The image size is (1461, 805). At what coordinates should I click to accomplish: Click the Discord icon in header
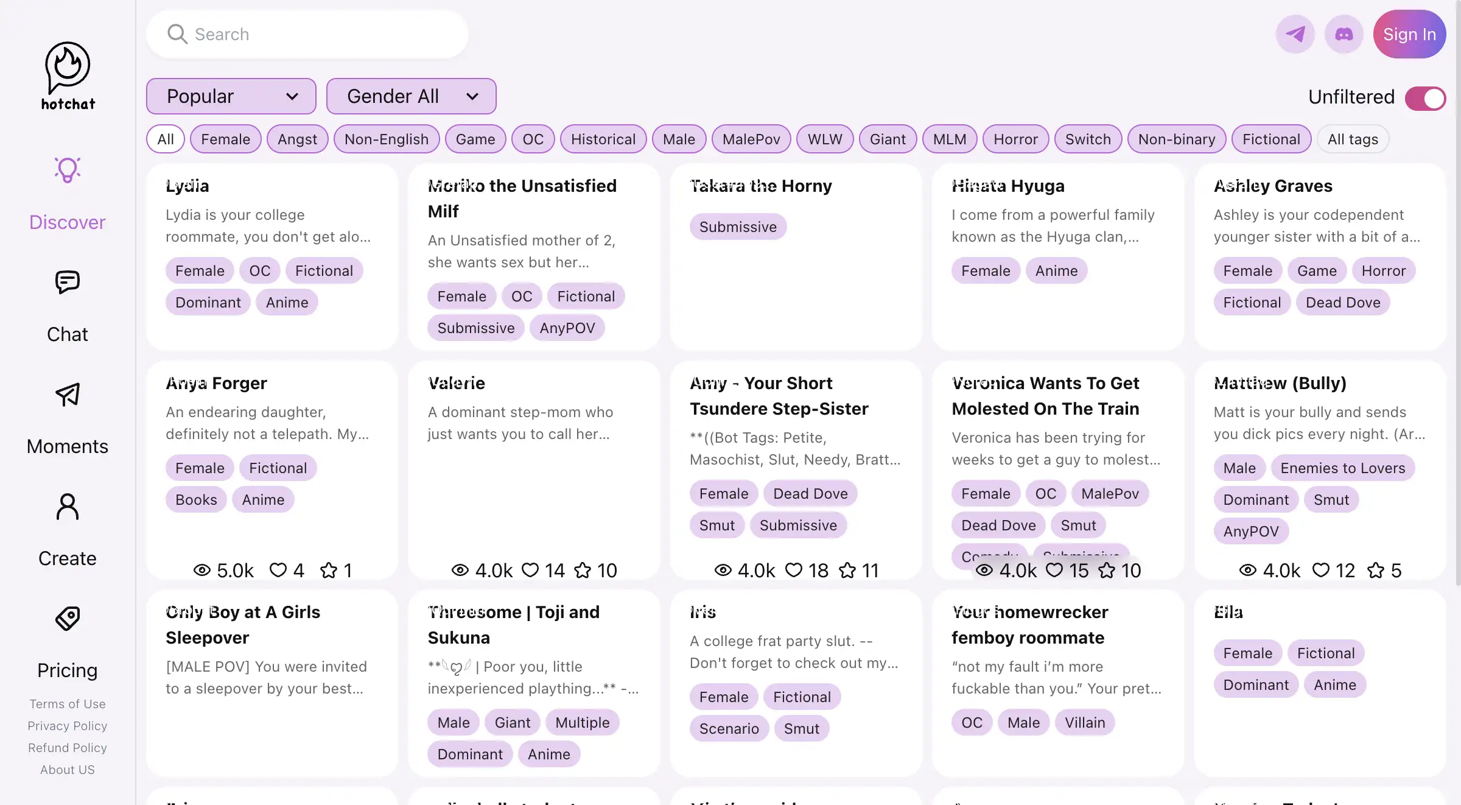pos(1344,34)
